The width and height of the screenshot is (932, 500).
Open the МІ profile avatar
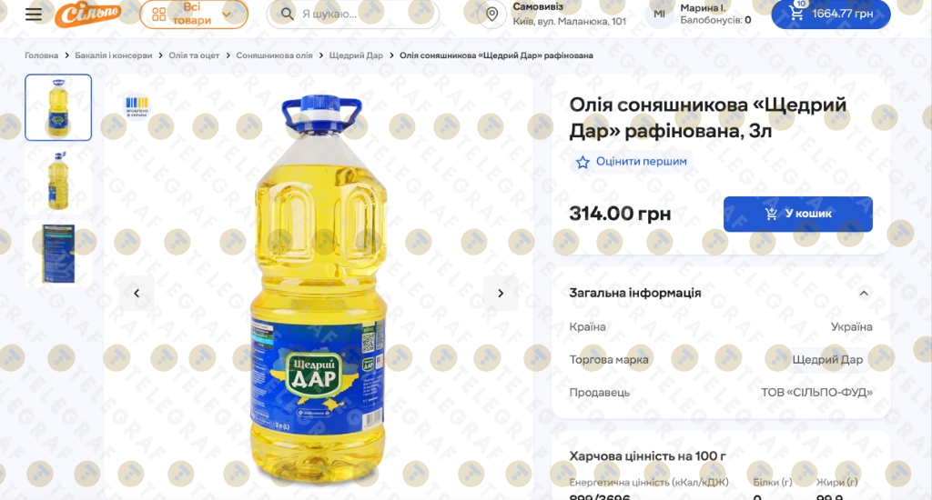[x=659, y=15]
